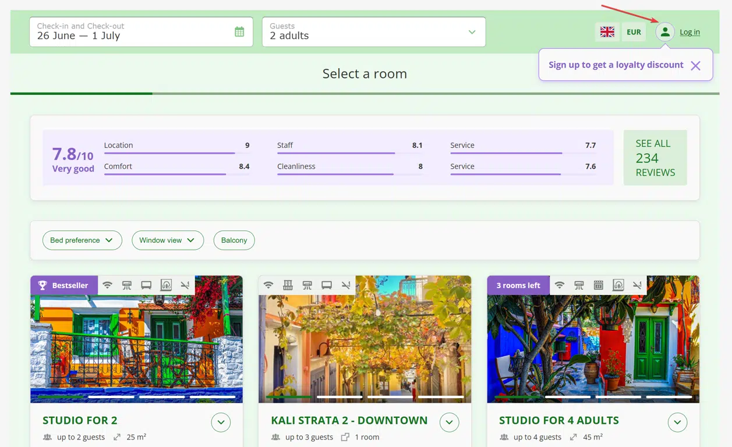Click the Bestseller trophy icon
The image size is (732, 447).
tap(43, 285)
